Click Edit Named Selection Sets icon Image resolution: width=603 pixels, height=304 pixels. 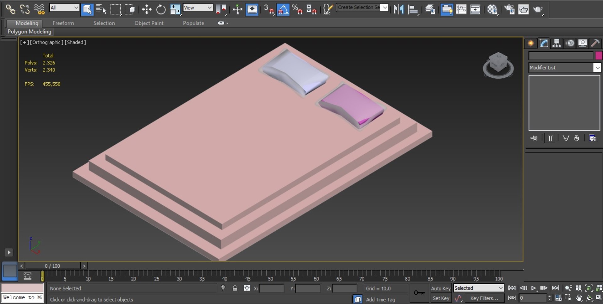click(x=328, y=9)
